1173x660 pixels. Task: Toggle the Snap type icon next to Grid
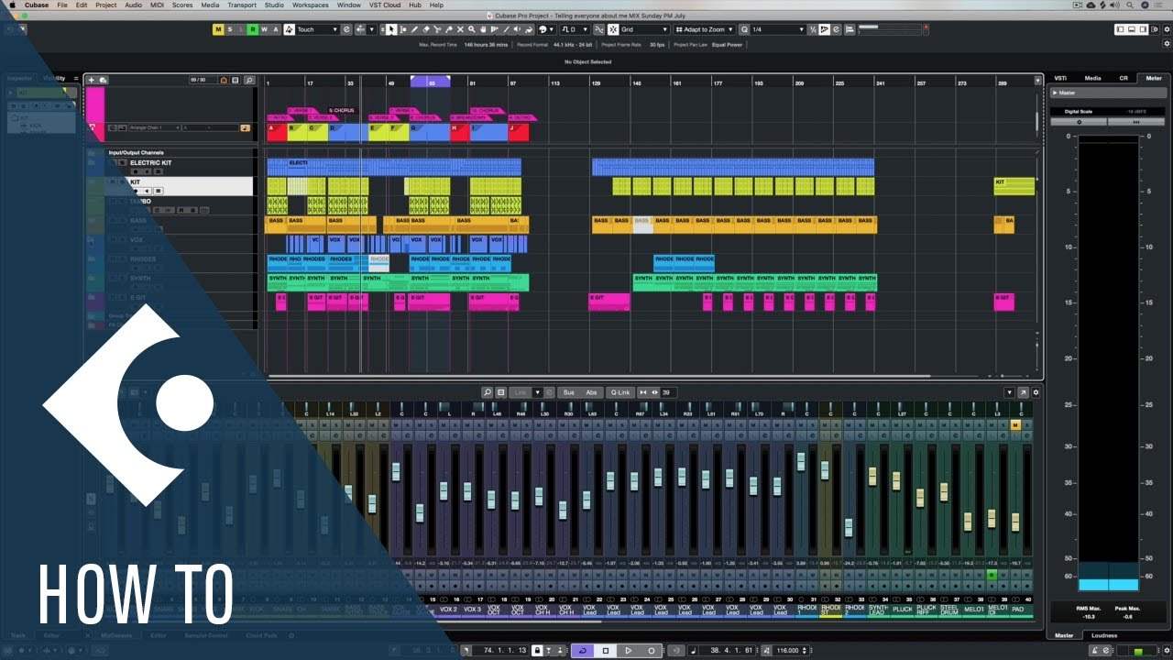click(614, 29)
